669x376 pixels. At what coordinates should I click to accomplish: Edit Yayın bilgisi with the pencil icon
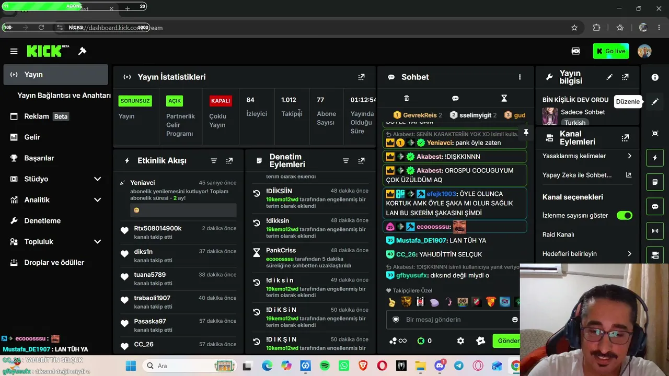[x=609, y=77]
